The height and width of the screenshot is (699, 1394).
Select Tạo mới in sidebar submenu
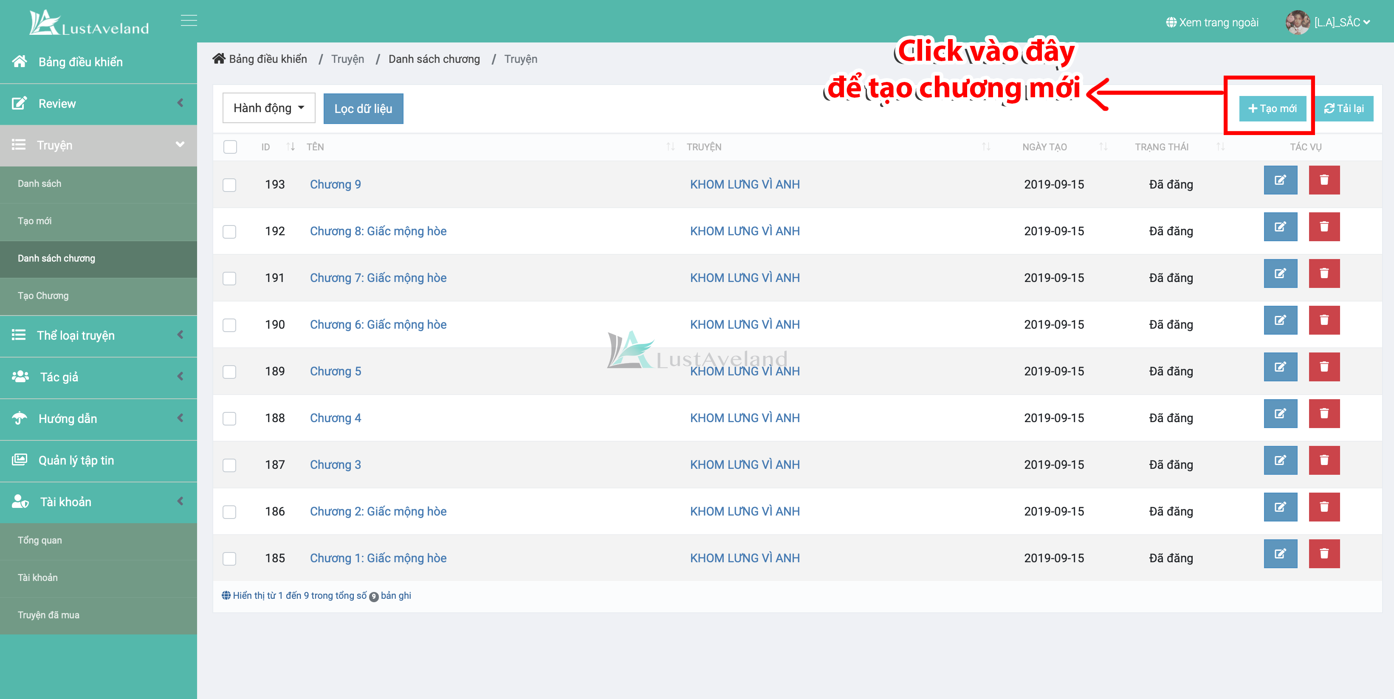point(99,221)
